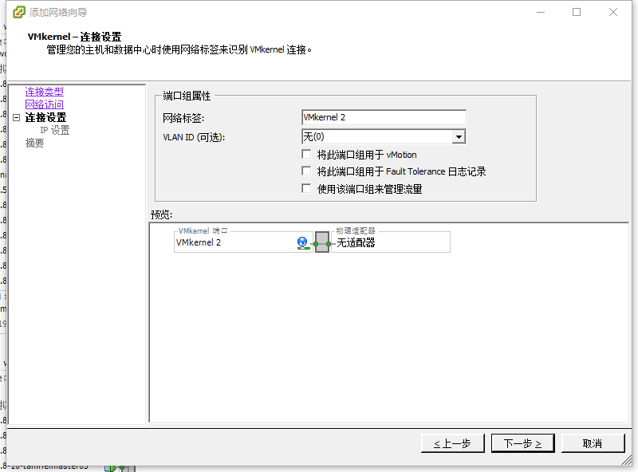This screenshot has width=638, height=472.
Task: Click the VLAN ID (可选) label
Action: pos(194,137)
